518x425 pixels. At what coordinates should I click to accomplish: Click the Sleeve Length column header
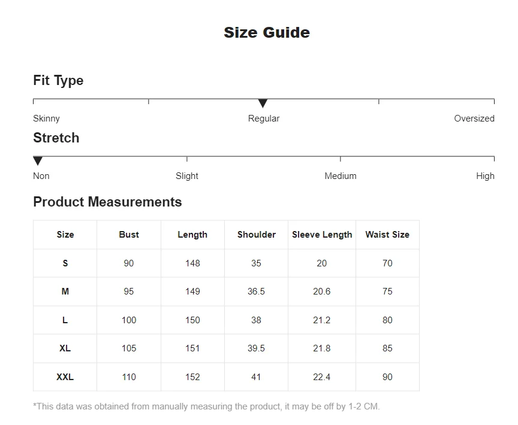(322, 235)
